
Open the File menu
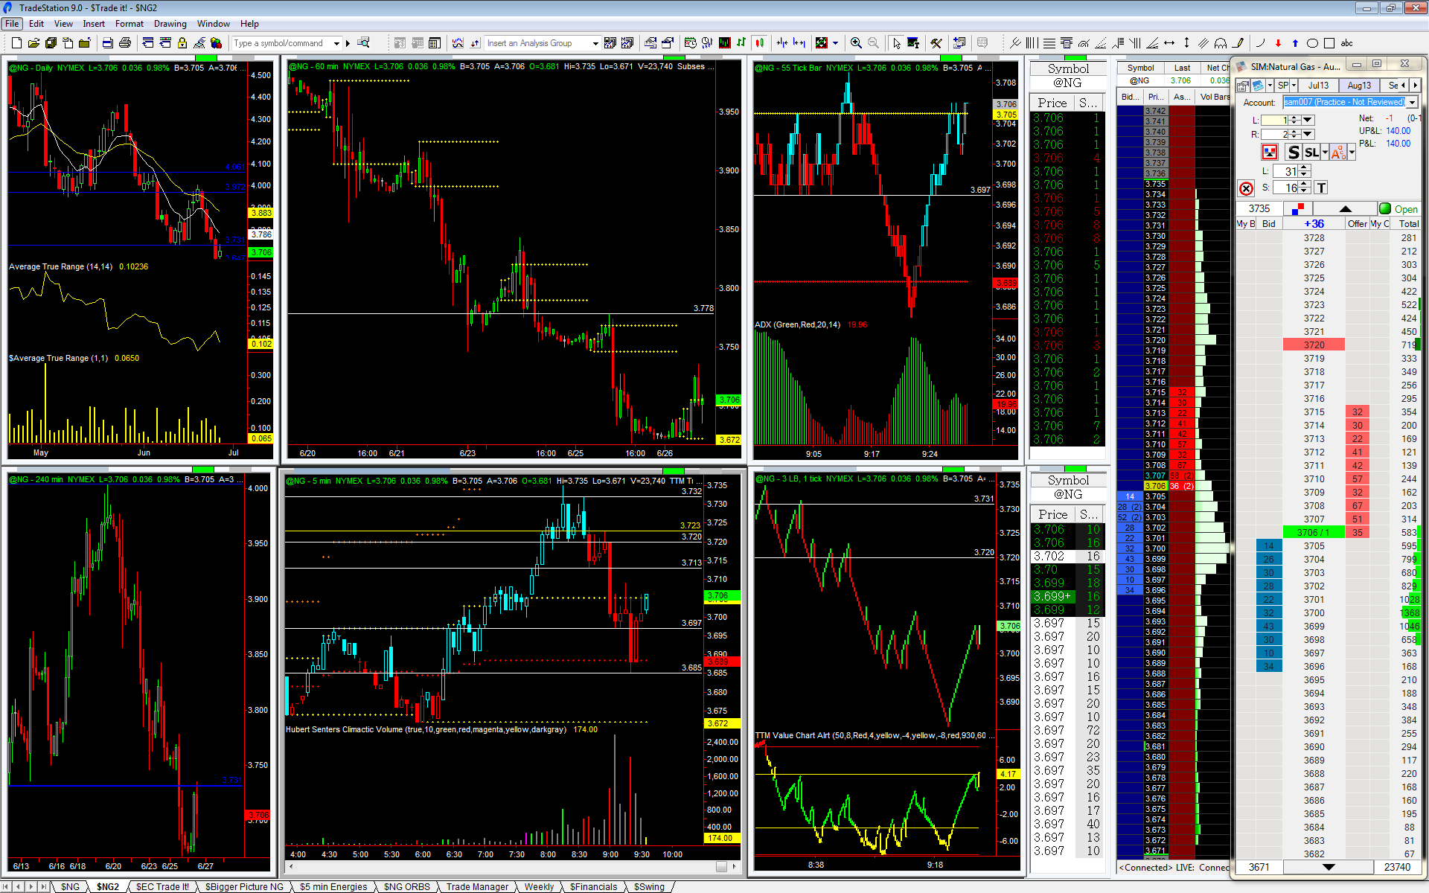tap(12, 24)
